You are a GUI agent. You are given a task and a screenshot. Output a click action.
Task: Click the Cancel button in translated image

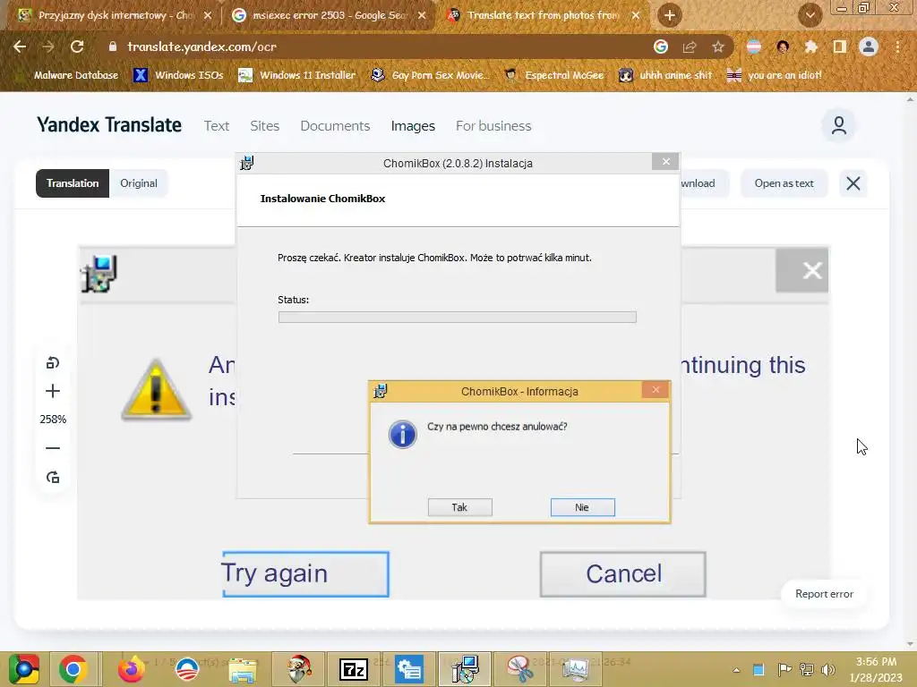pyautogui.click(x=623, y=573)
